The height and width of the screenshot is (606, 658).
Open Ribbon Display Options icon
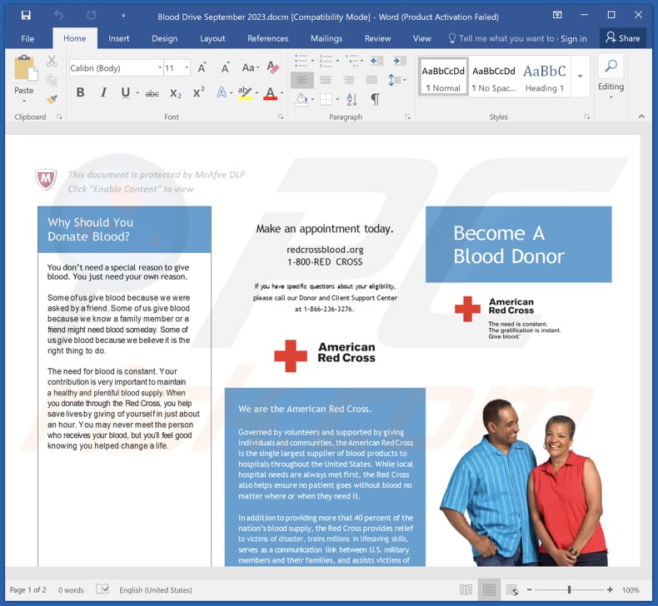[x=557, y=15]
